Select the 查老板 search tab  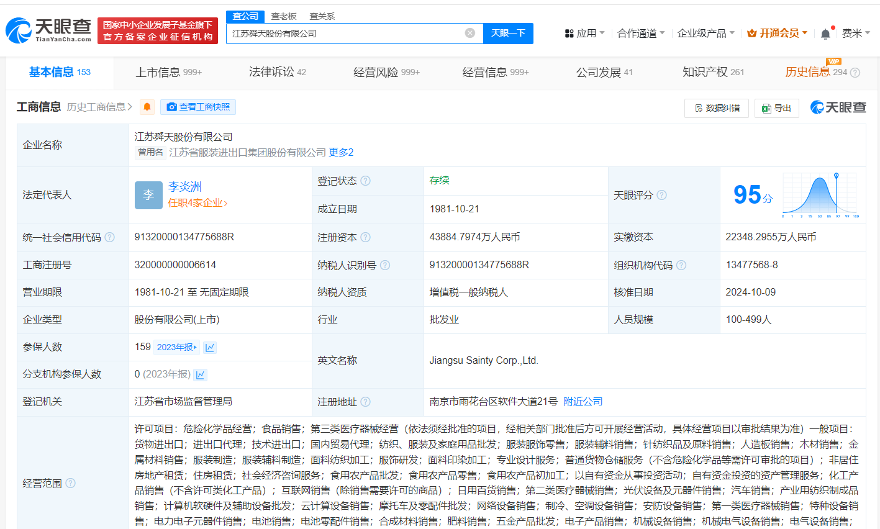(x=284, y=16)
